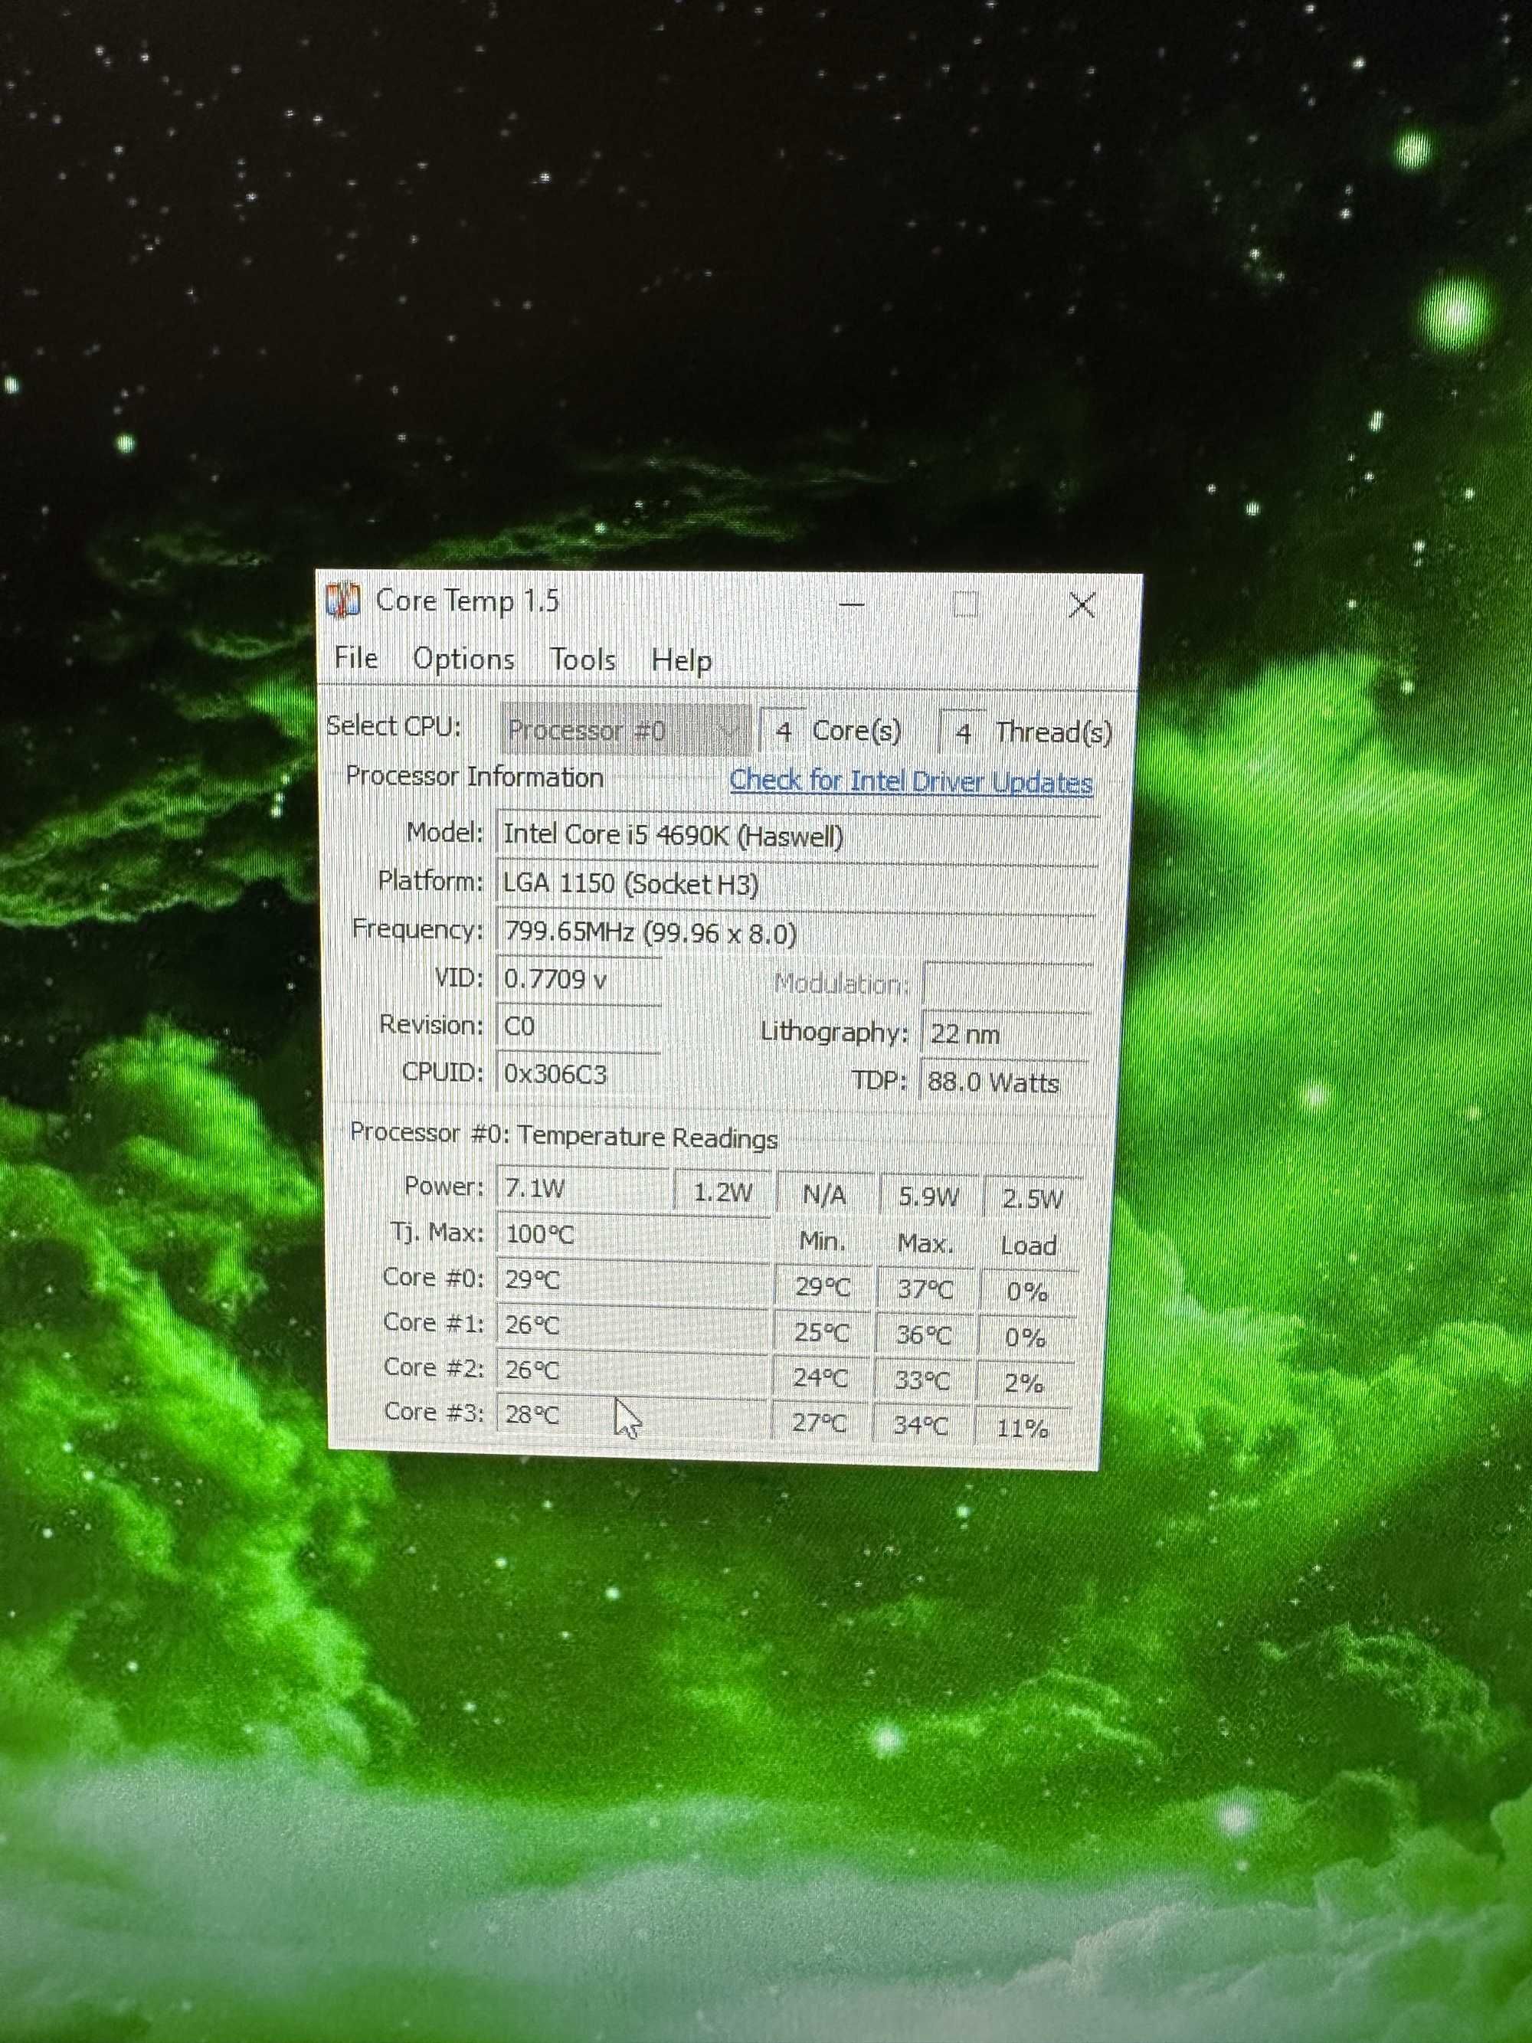1532x2043 pixels.
Task: Open the Tools menu
Action: point(583,660)
